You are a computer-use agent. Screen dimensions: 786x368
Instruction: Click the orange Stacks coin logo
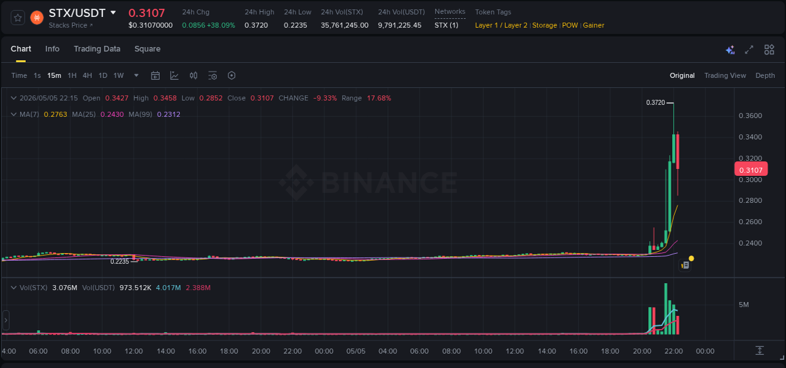[x=36, y=18]
